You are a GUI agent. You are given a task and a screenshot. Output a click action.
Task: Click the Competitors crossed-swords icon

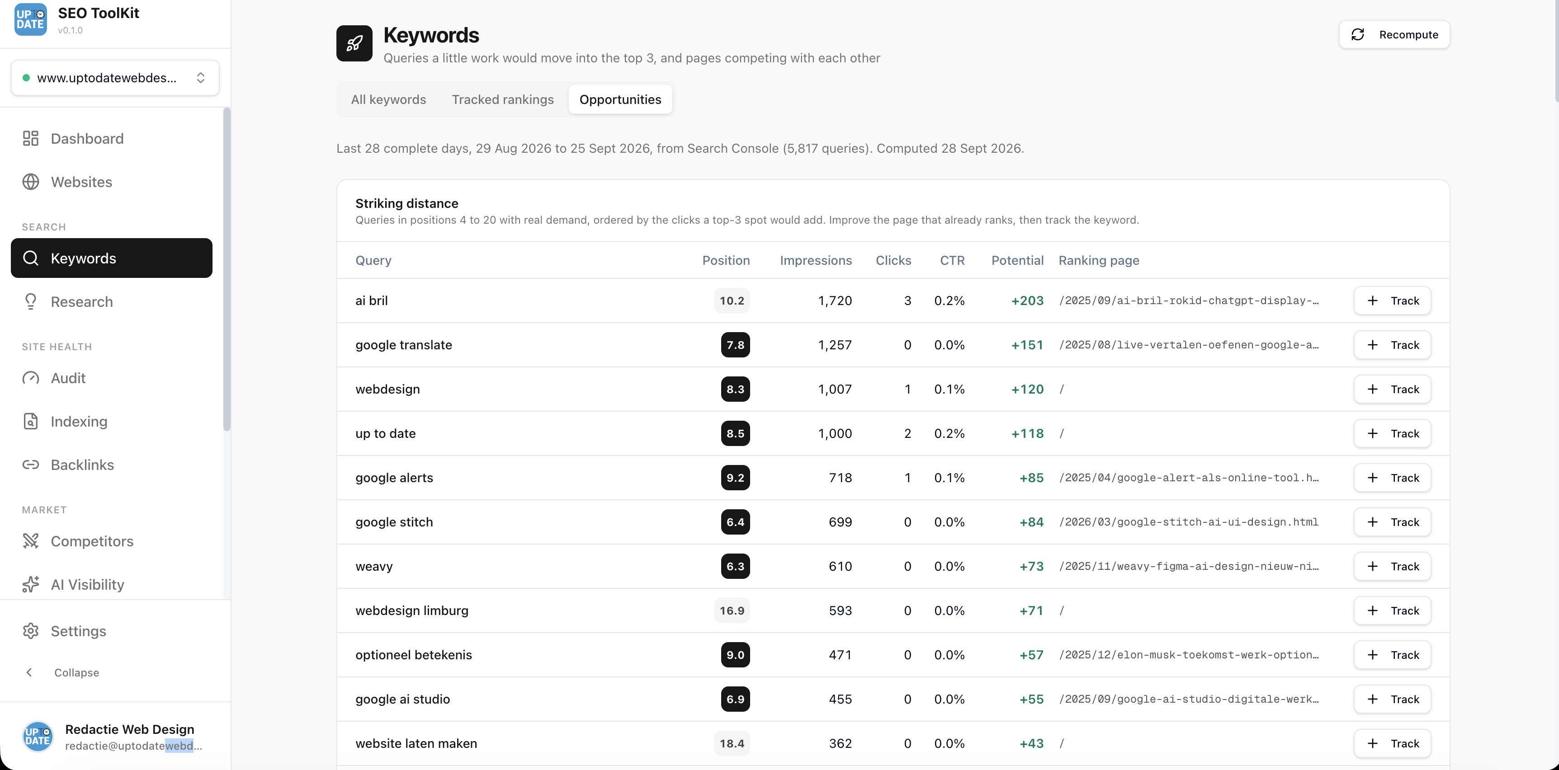[x=30, y=541]
